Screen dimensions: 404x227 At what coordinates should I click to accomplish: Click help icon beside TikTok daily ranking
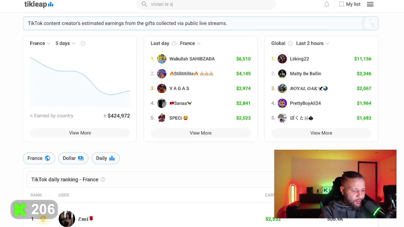pyautogui.click(x=103, y=180)
